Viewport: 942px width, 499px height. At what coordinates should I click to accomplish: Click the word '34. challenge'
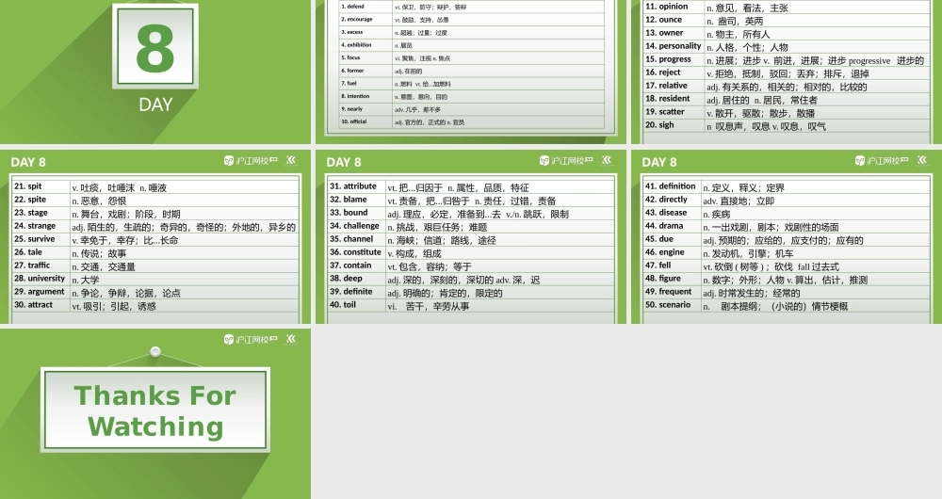pyautogui.click(x=354, y=226)
